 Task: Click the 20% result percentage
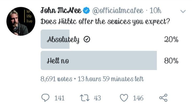click(x=171, y=40)
